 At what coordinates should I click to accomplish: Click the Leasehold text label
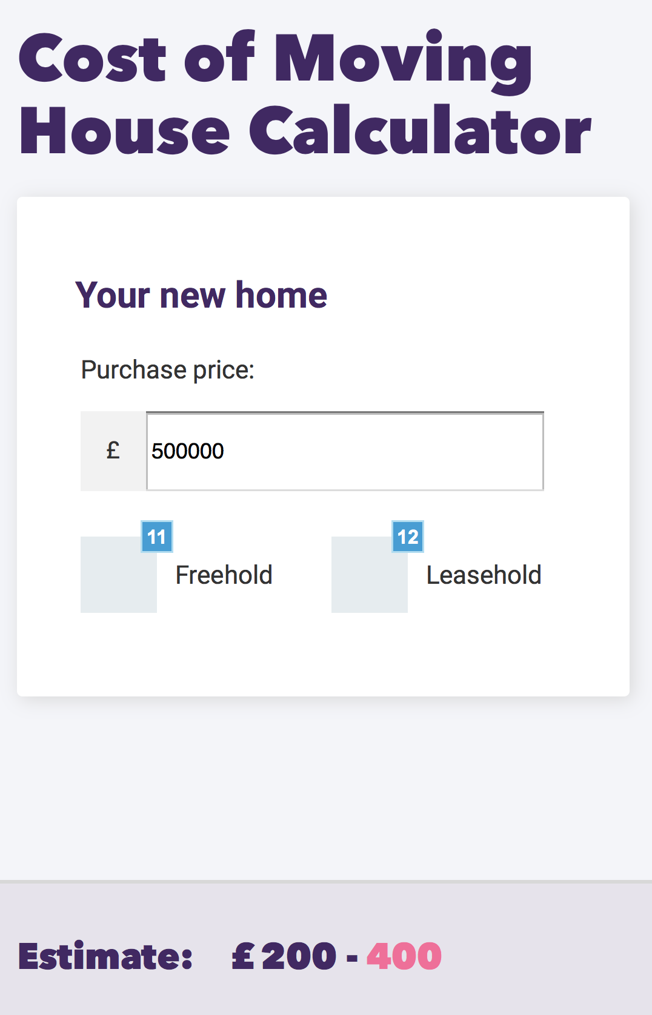click(484, 575)
